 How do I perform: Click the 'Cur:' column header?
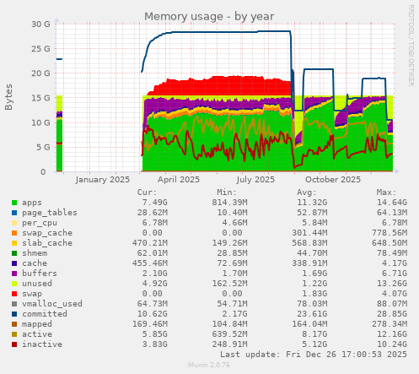[x=147, y=192]
